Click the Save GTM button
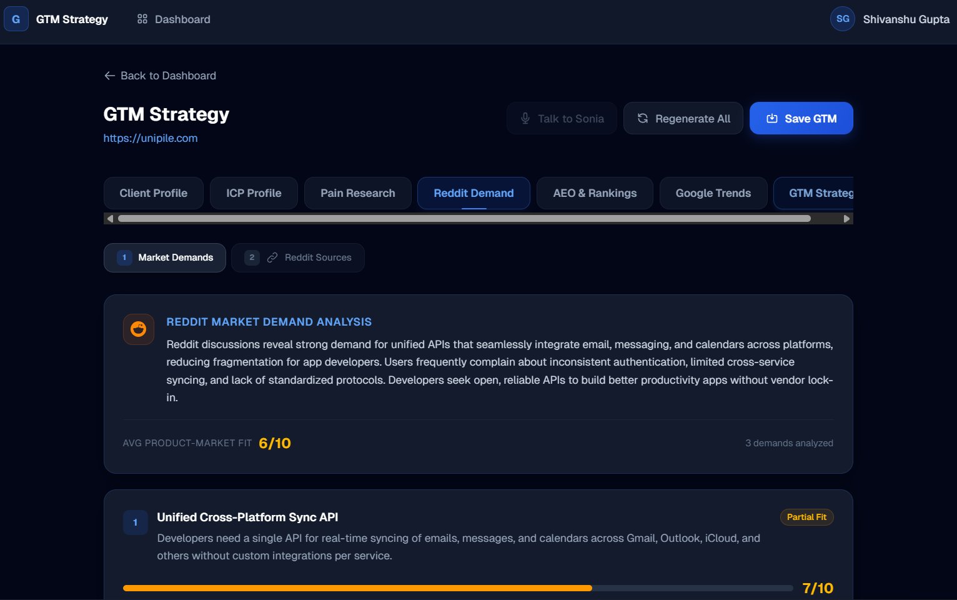The width and height of the screenshot is (957, 600). [801, 118]
